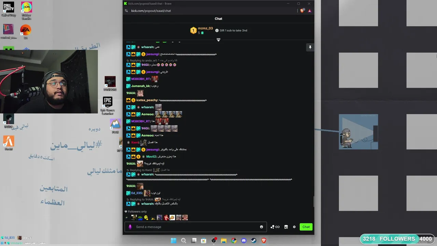
Task: Click the green Chat send button
Action: [306, 227]
